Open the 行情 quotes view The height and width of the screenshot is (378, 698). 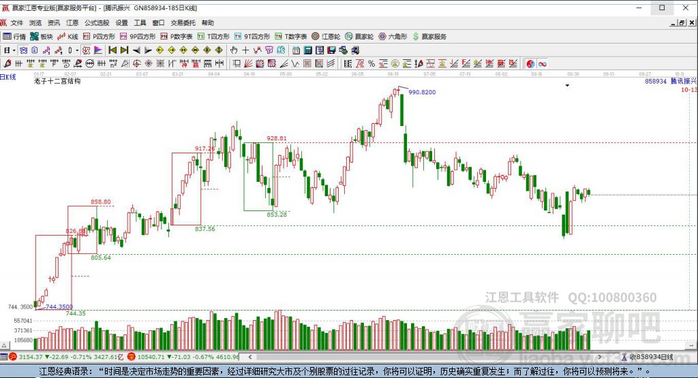[14, 37]
